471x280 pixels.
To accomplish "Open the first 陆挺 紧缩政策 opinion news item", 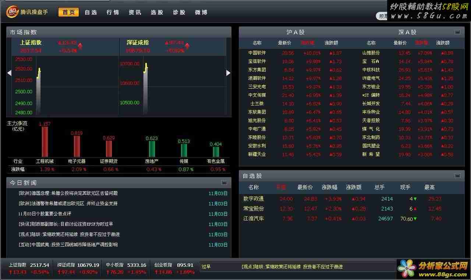I will 69,234.
